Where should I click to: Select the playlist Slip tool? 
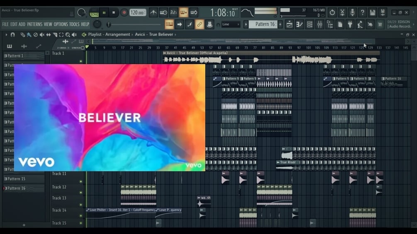point(49,34)
